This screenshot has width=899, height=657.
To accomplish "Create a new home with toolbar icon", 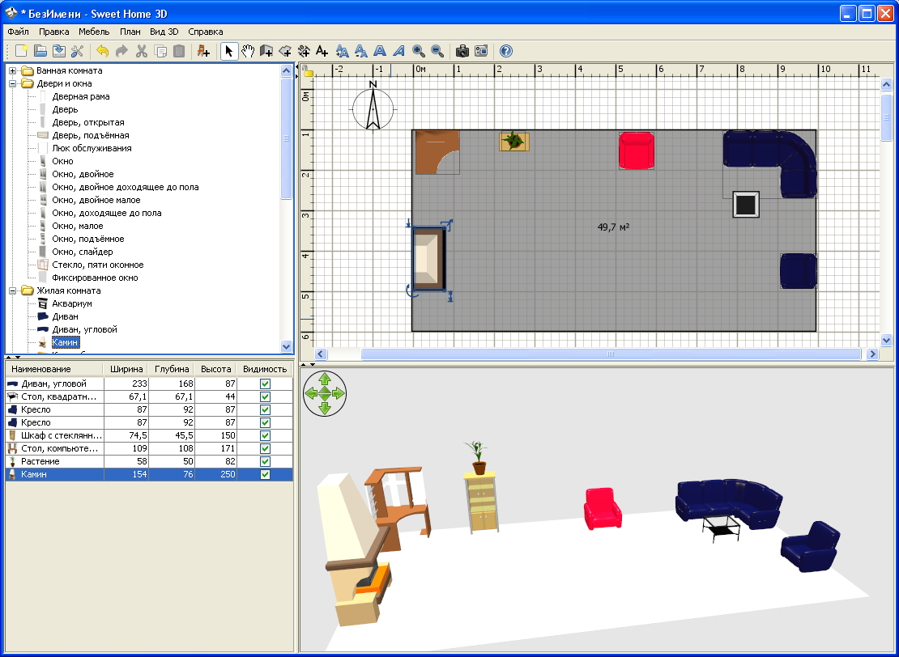I will 21,51.
